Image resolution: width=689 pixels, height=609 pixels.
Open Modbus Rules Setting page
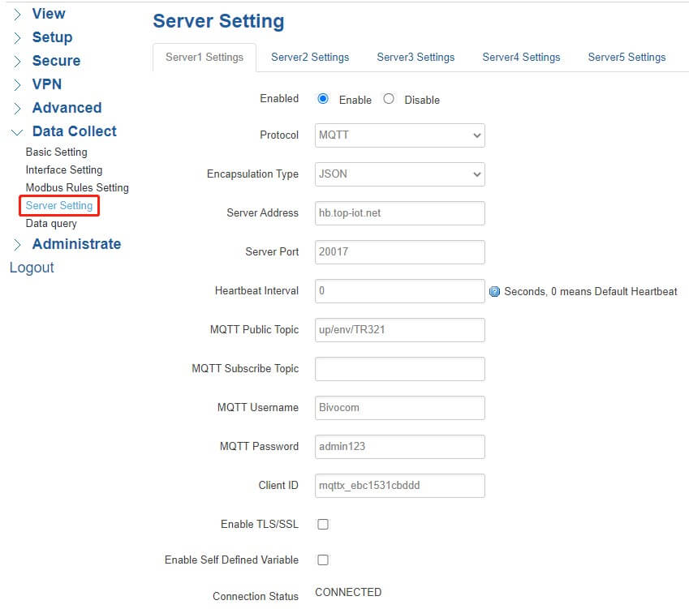pyautogui.click(x=77, y=188)
